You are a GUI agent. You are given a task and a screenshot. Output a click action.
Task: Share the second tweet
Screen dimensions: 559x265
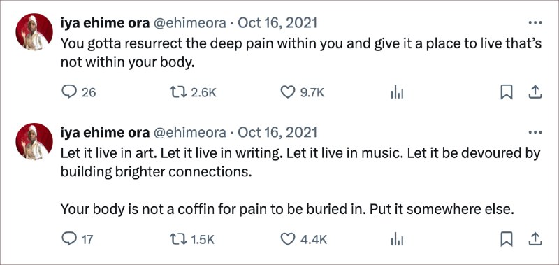[535, 239]
